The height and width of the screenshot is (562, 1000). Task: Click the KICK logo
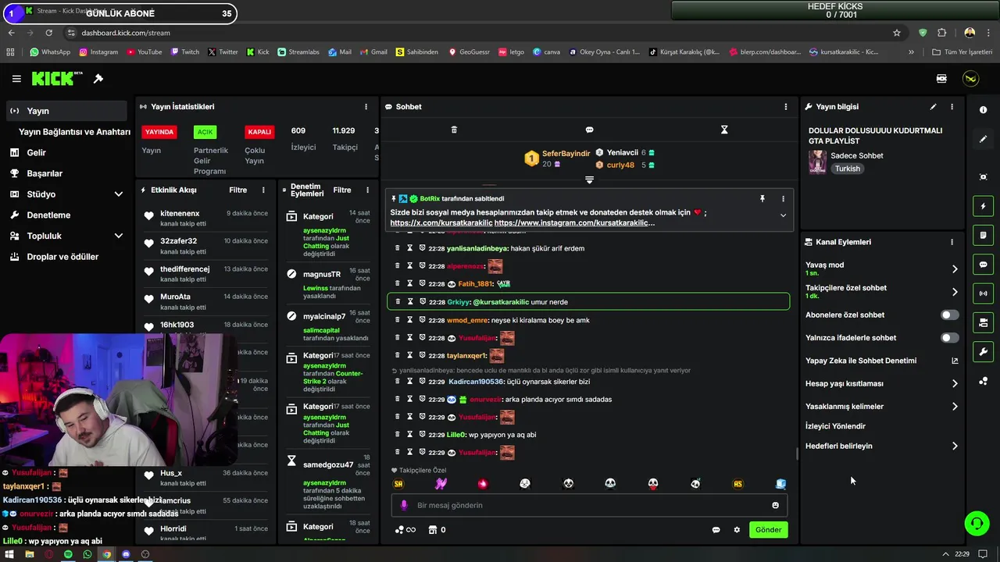pos(57,79)
